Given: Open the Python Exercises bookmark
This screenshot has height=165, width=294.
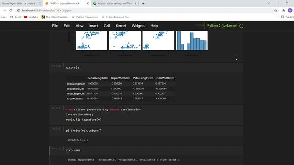Looking at the screenshot, I should click(x=115, y=17).
